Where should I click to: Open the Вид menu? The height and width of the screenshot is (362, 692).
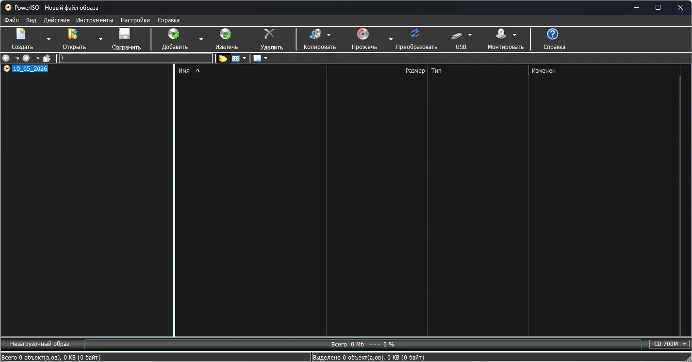pyautogui.click(x=31, y=20)
